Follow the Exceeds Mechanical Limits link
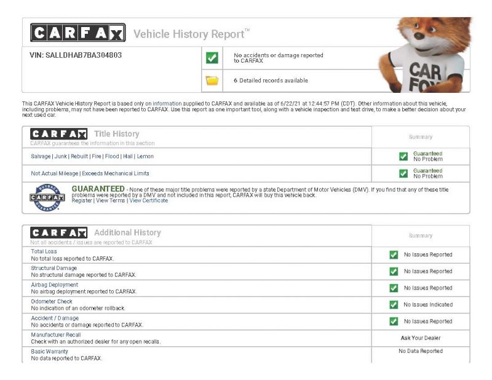 coord(116,173)
